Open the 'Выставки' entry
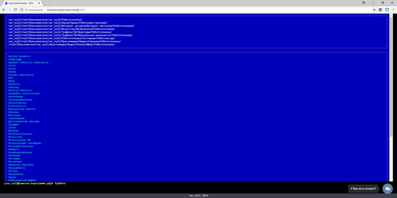The height and width of the screenshot is (198, 397). pos(14,115)
